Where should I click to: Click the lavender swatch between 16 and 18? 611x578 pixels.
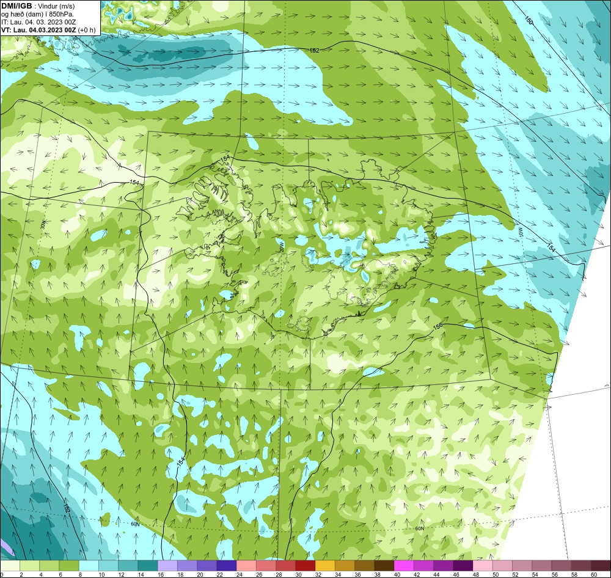(x=168, y=565)
